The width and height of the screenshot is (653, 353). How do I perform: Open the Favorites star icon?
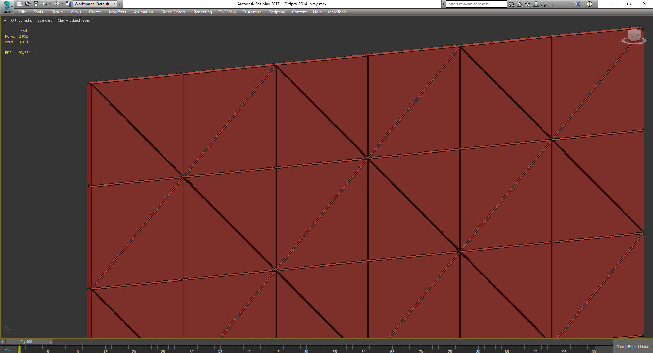click(527, 4)
